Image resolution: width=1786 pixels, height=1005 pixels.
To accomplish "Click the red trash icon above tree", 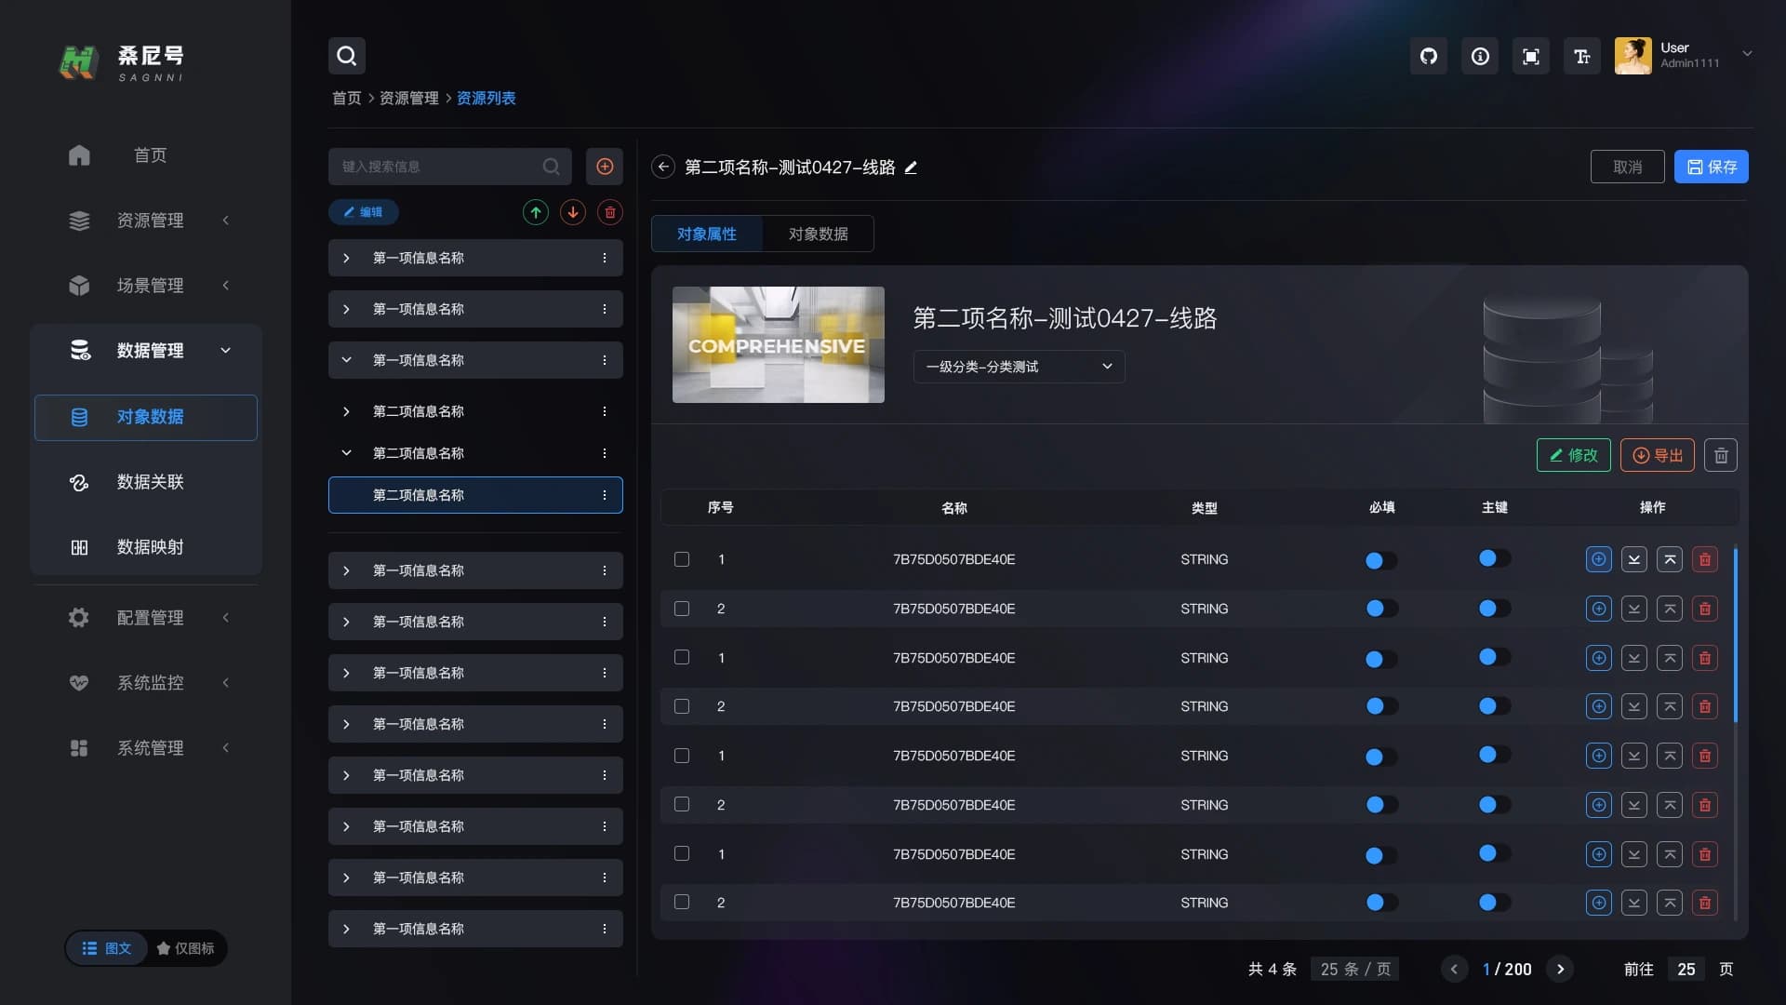I will click(610, 212).
